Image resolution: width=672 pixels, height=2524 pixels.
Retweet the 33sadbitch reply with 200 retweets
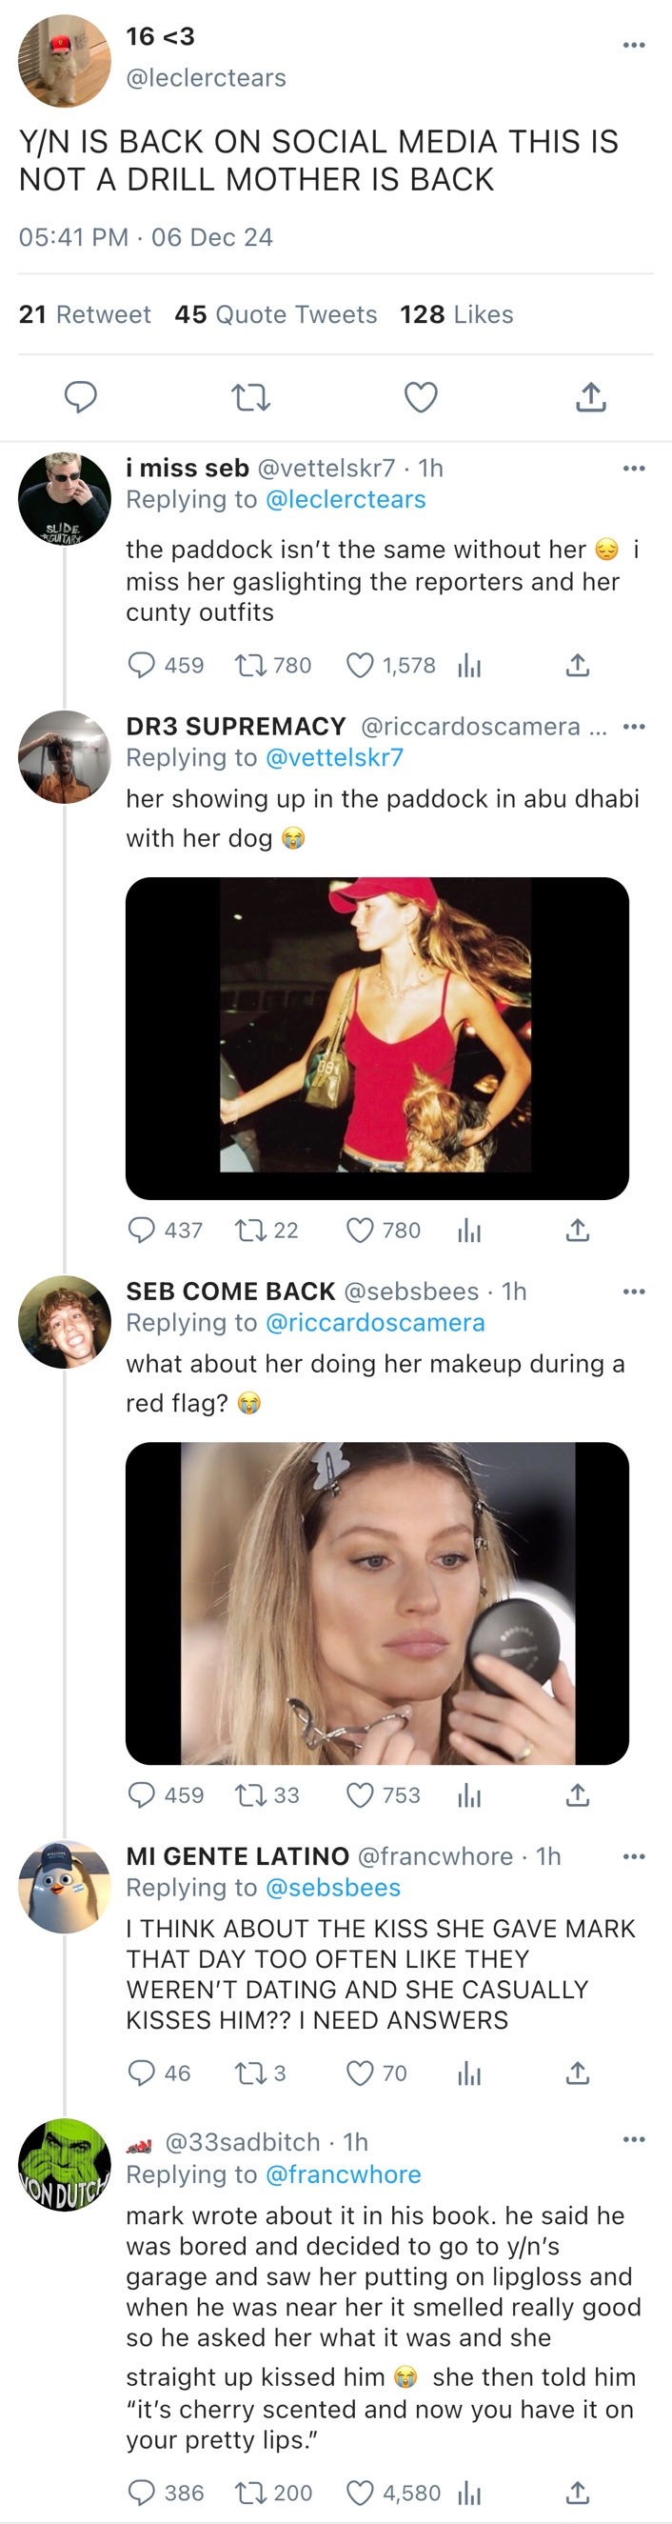pyautogui.click(x=248, y=2492)
